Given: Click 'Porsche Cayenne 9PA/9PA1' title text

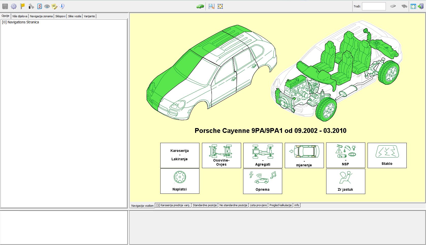Looking at the screenshot, I should pos(239,131).
